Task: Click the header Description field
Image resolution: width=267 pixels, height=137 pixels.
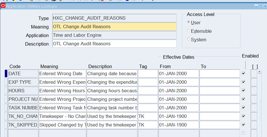Action: [114, 44]
